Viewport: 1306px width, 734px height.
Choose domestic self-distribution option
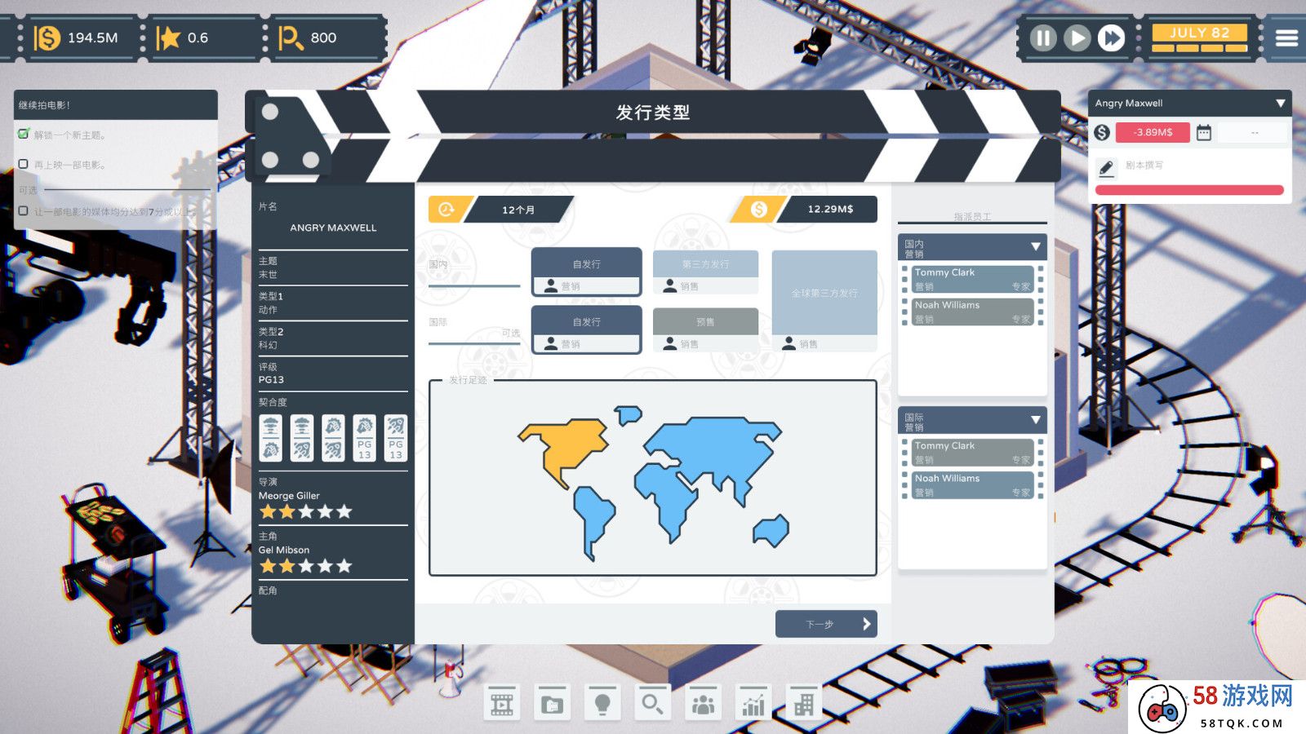[x=586, y=272]
